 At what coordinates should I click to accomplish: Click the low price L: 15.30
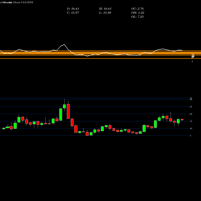(x=105, y=13)
